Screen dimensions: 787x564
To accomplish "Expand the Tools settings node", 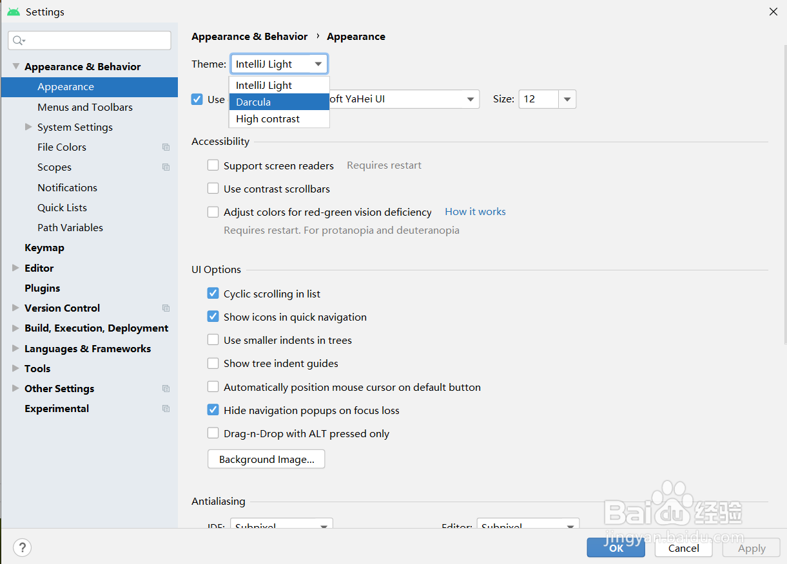I will click(16, 368).
